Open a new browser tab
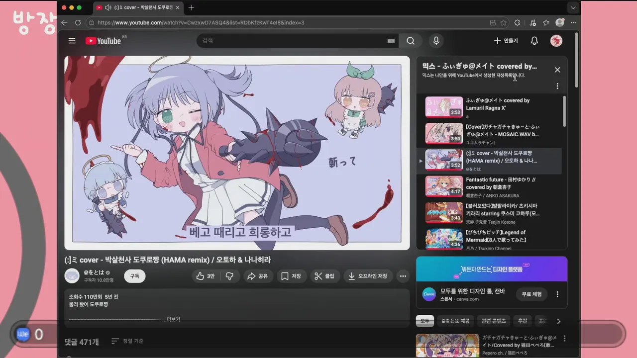This screenshot has height=358, width=637. (191, 7)
